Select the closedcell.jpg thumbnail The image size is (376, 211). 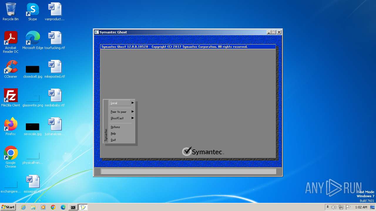pos(33,69)
